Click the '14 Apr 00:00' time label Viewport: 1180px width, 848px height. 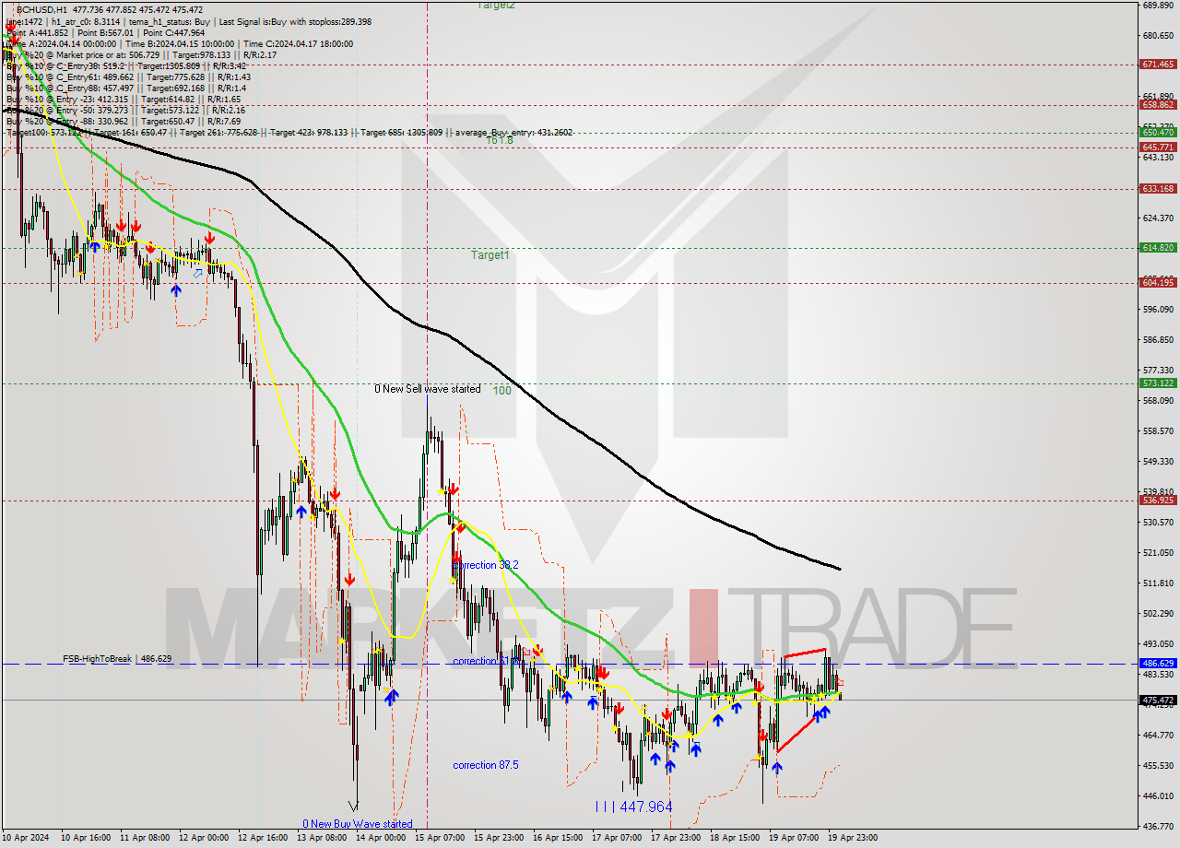point(381,838)
